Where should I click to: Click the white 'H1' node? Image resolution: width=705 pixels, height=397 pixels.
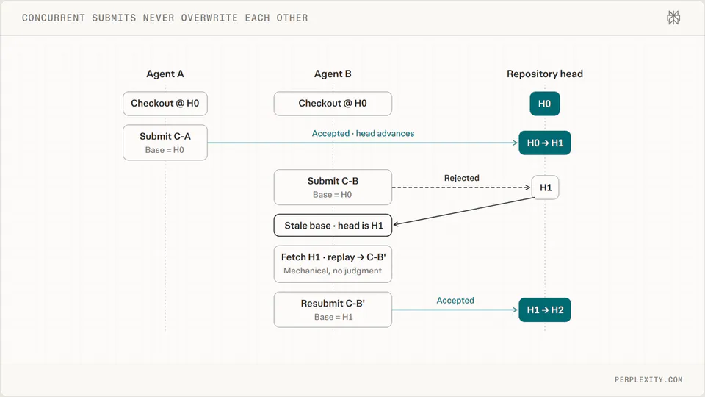tap(546, 187)
